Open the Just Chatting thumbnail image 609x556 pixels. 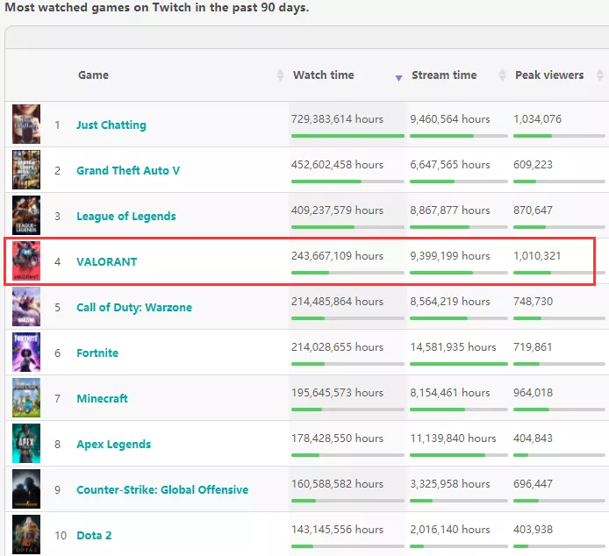coord(26,125)
